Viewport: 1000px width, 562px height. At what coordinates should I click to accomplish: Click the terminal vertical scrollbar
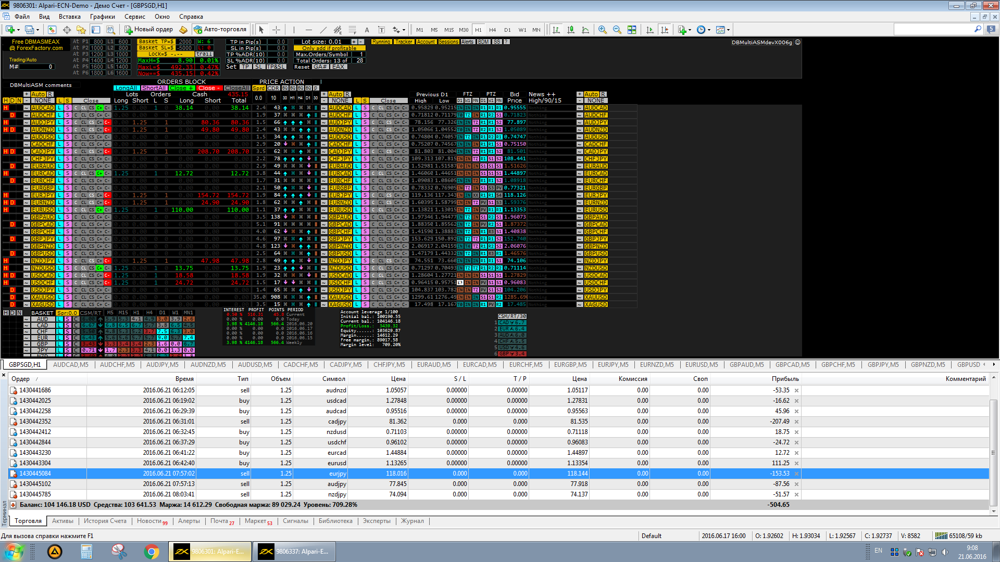tap(993, 453)
